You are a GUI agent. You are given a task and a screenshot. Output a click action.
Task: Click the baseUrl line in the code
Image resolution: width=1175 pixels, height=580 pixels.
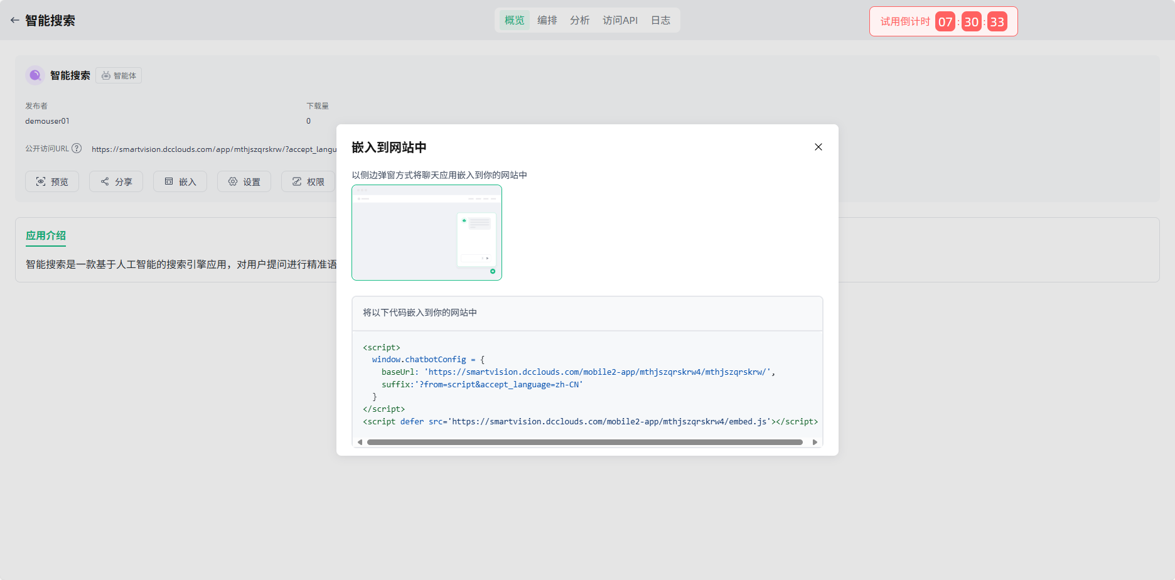click(578, 372)
